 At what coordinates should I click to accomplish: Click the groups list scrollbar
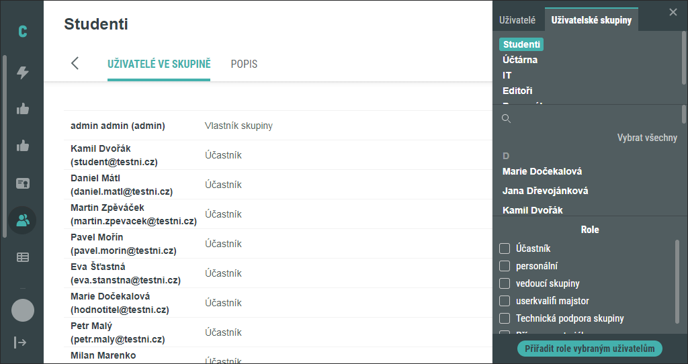(x=683, y=58)
